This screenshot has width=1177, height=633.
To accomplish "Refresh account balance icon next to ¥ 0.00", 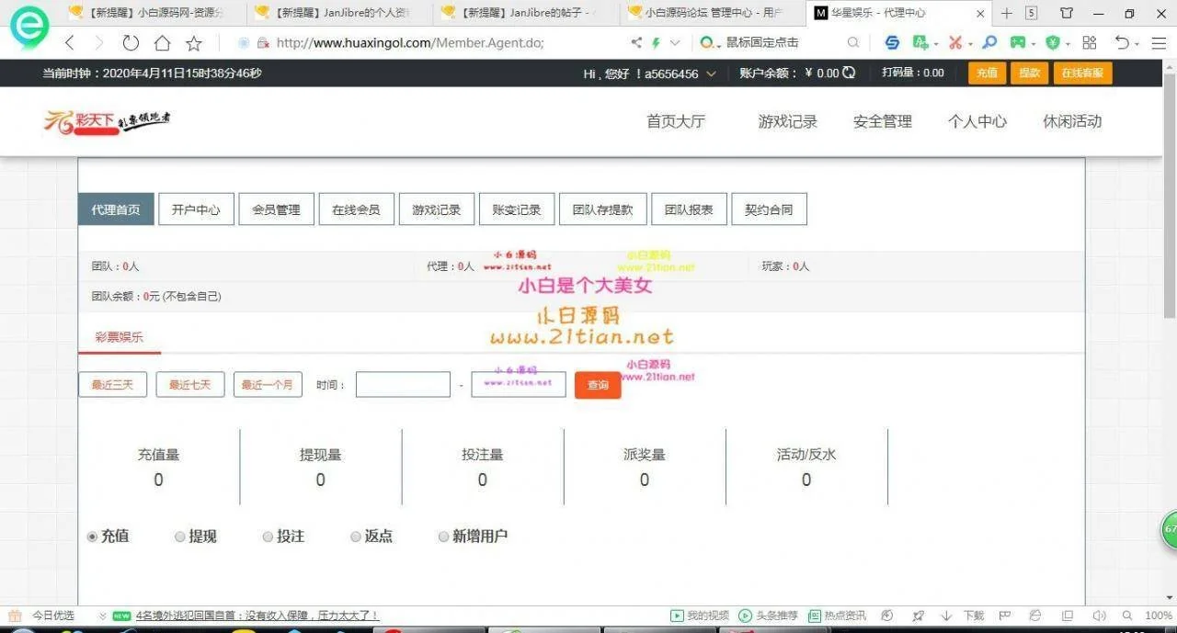I will [849, 73].
